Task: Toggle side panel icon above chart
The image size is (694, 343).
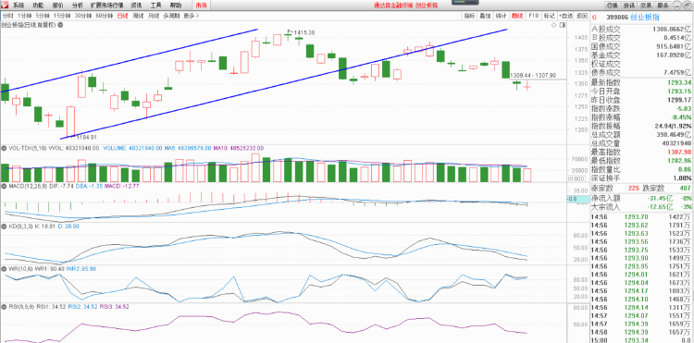Action: tap(563, 26)
